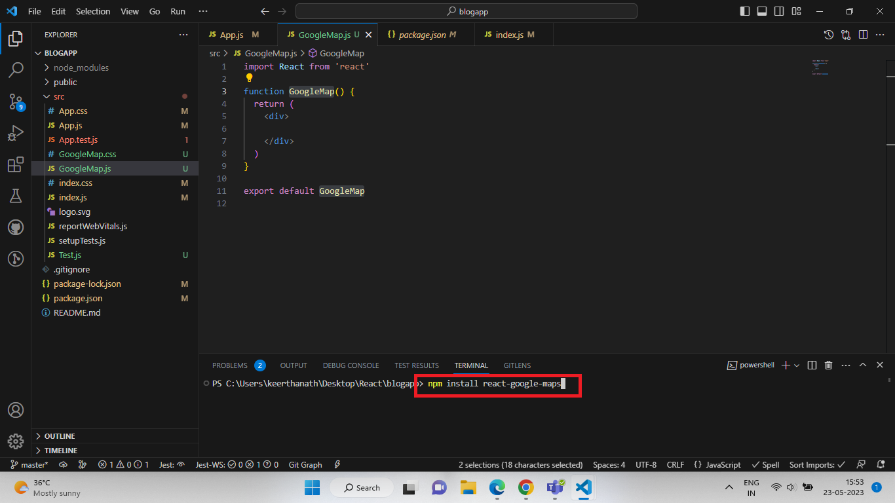Kill terminal using the trash icon
This screenshot has height=503, width=895.
[828, 365]
